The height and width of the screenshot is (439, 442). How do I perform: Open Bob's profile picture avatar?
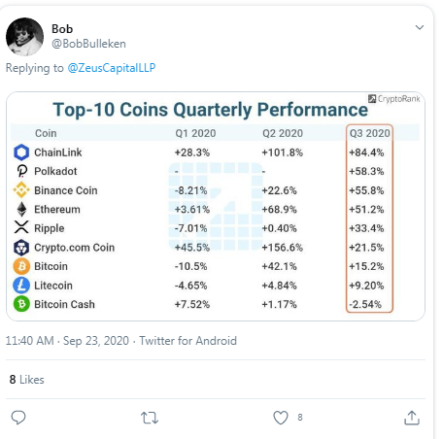point(24,36)
